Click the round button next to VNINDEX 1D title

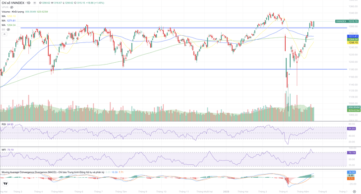coord(35,3)
